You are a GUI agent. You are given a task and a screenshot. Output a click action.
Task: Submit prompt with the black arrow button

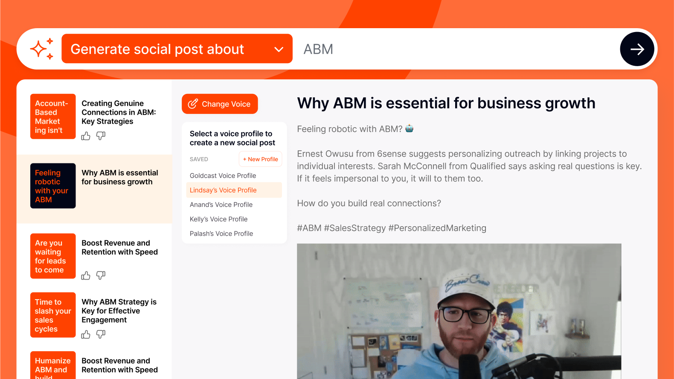pyautogui.click(x=637, y=49)
